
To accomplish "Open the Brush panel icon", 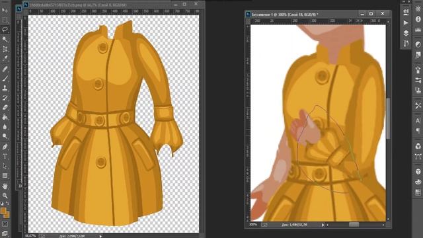I will coord(418,69).
